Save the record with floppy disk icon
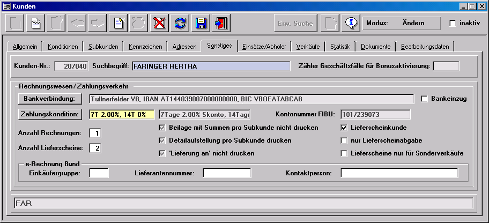The height and width of the screenshot is (223, 489). pos(200,23)
